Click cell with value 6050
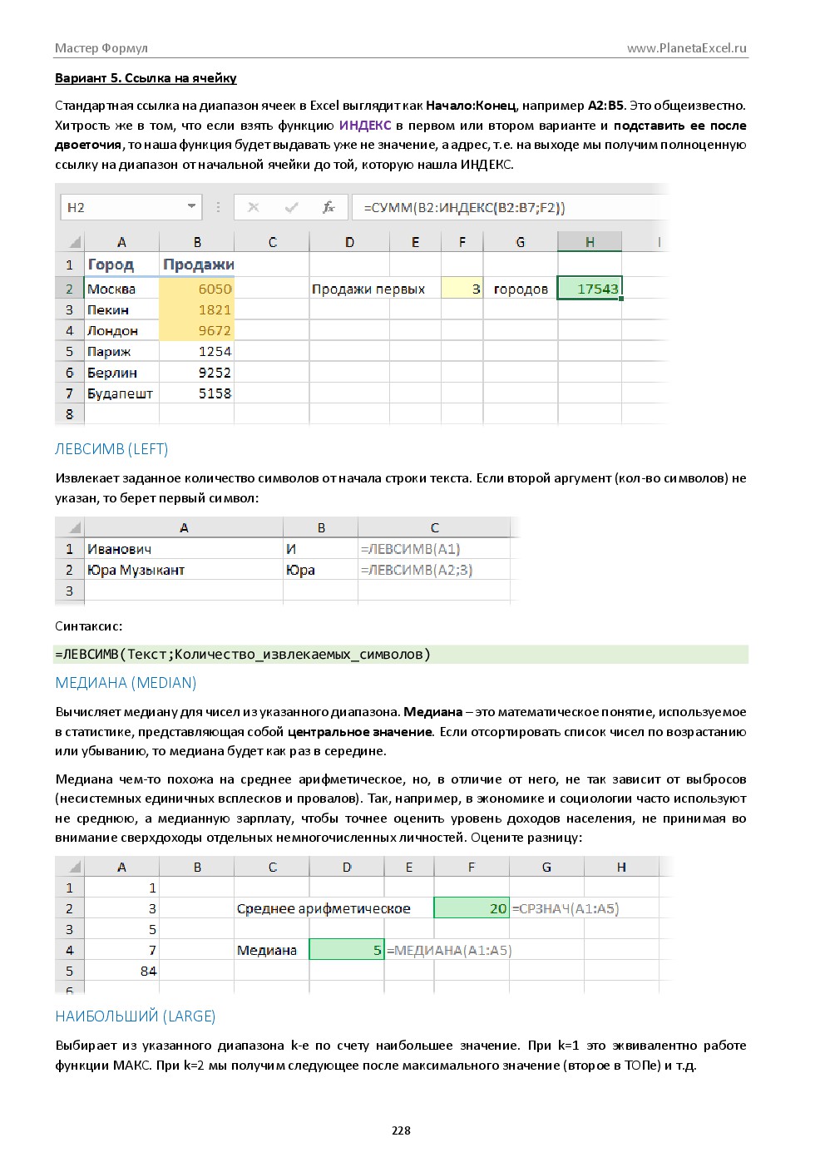Viewport: 825px width, 1167px height. pos(197,289)
